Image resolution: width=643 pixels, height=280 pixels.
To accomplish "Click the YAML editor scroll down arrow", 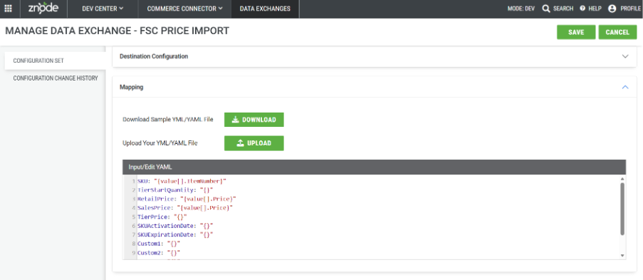I will tap(622, 255).
